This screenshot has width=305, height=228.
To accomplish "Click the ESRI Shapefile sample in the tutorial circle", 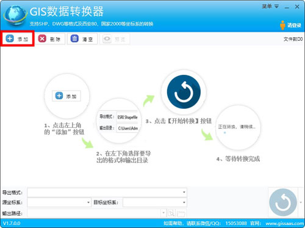I will click(127, 117).
